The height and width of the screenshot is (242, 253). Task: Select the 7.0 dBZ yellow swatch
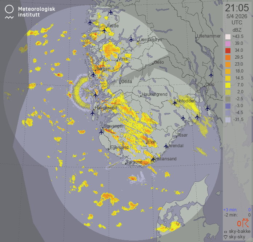click(228, 85)
